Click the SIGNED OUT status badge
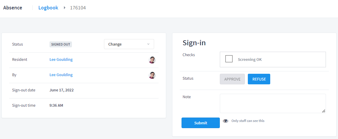The height and width of the screenshot is (139, 338). point(61,44)
